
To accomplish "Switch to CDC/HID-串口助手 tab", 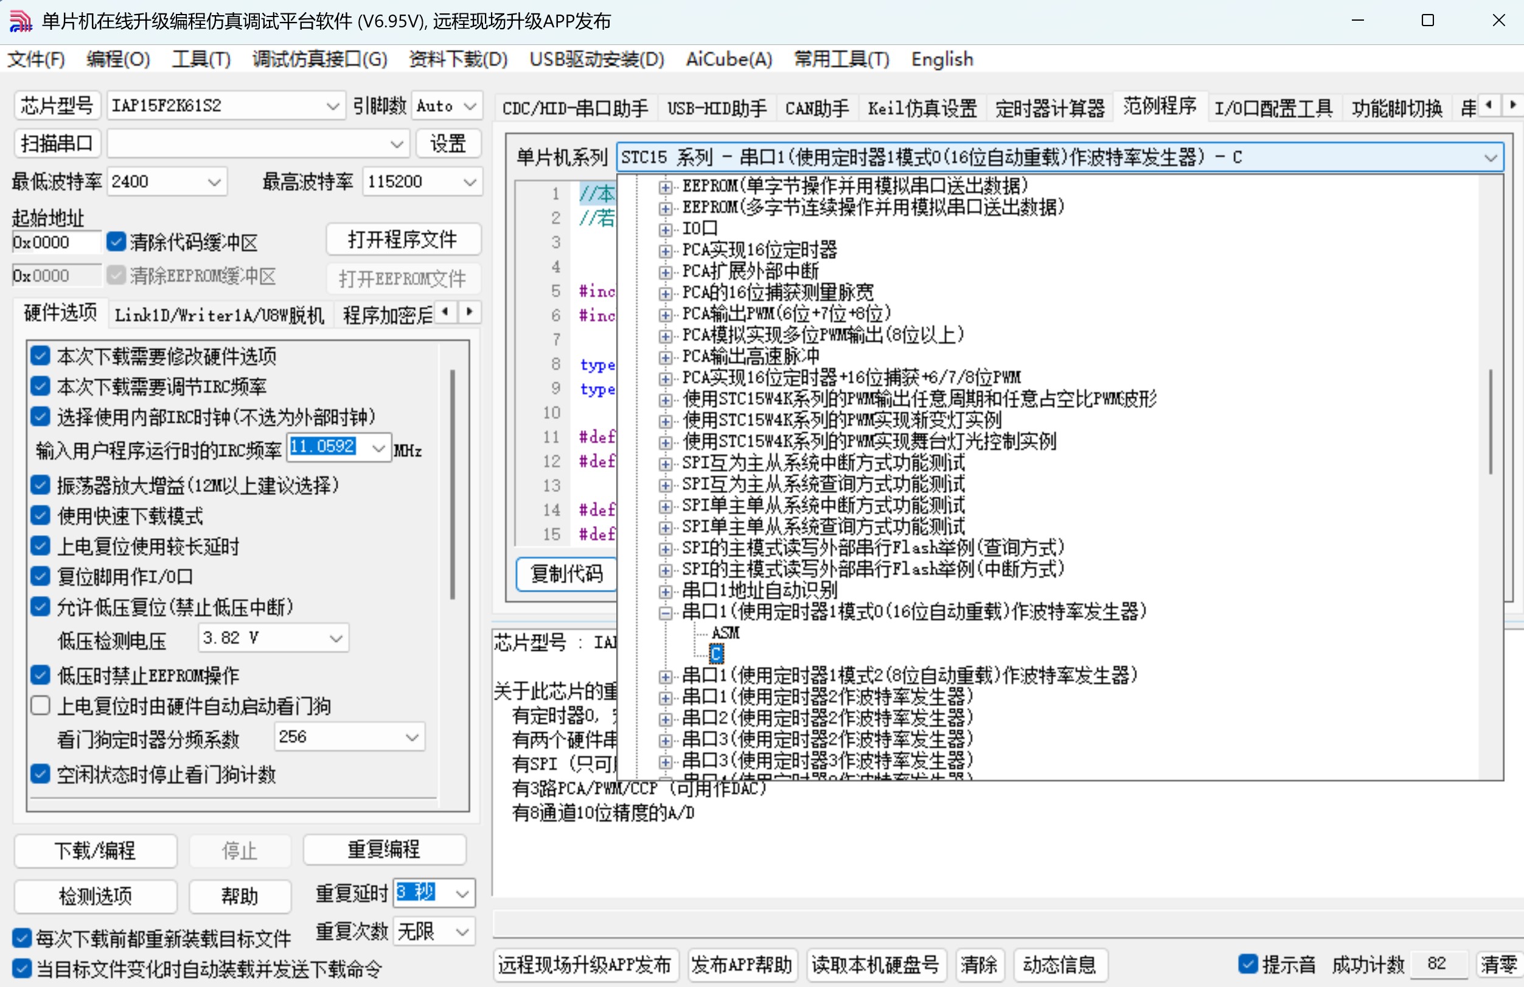I will click(575, 108).
